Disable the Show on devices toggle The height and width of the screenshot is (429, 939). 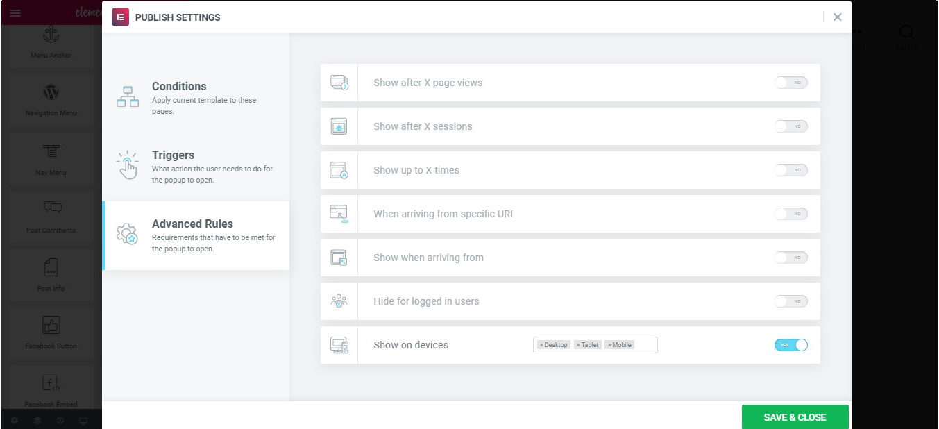[791, 345]
